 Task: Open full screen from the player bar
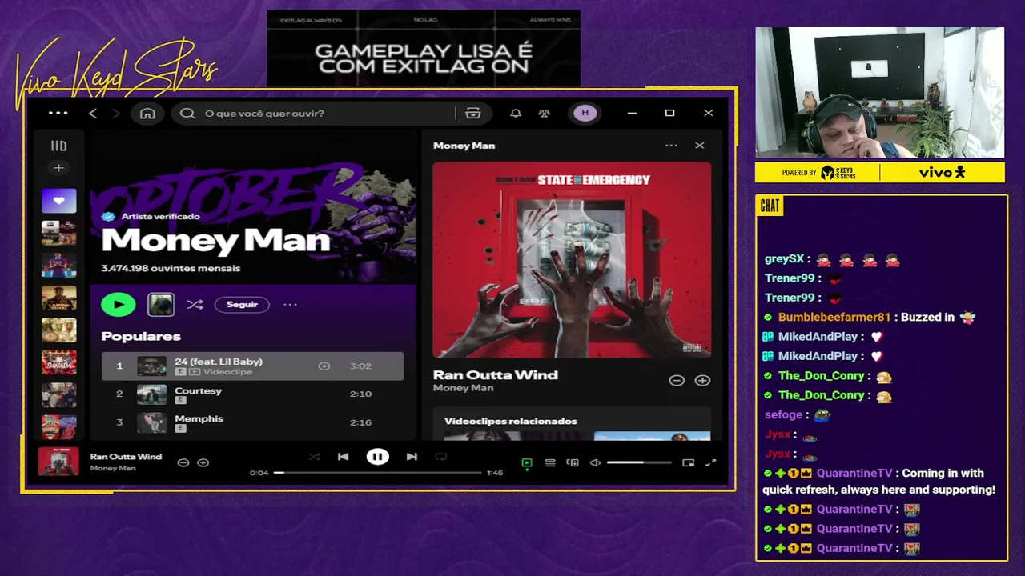710,462
